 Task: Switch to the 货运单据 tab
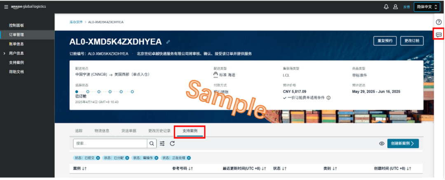[x=129, y=131]
